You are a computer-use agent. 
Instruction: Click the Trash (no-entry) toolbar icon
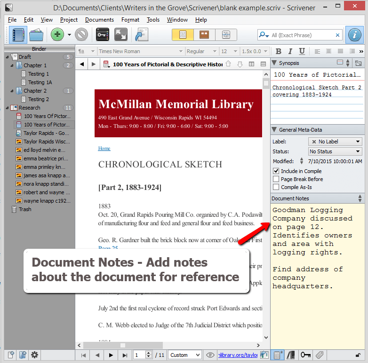tap(81, 35)
